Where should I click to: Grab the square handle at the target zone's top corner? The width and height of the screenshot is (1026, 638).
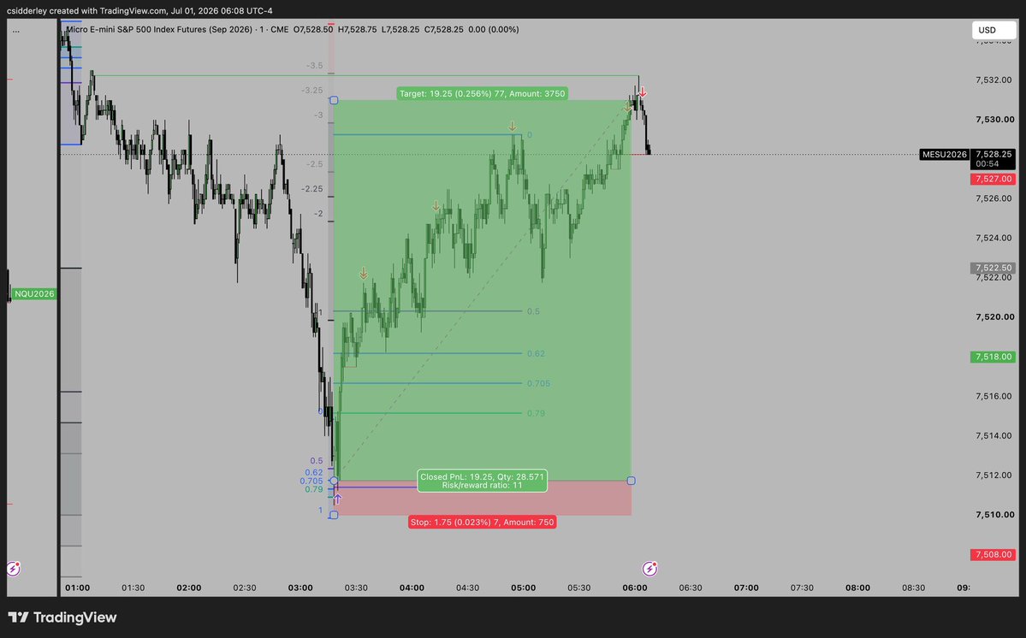pyautogui.click(x=334, y=100)
